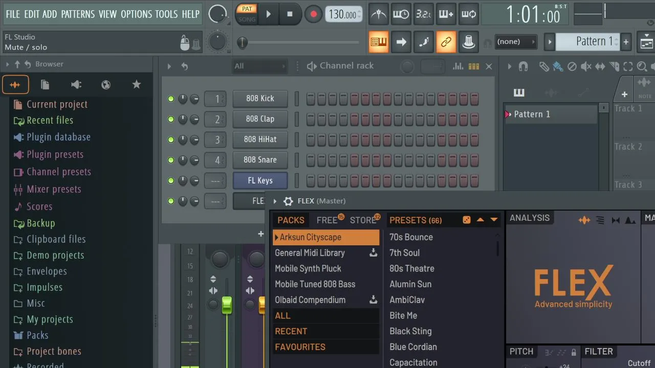The width and height of the screenshot is (655, 368).
Task: Select the playlist slice tool
Action: tap(614, 66)
